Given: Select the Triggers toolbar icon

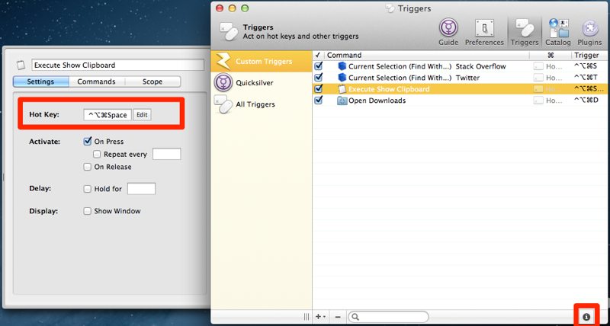Looking at the screenshot, I should point(525,32).
